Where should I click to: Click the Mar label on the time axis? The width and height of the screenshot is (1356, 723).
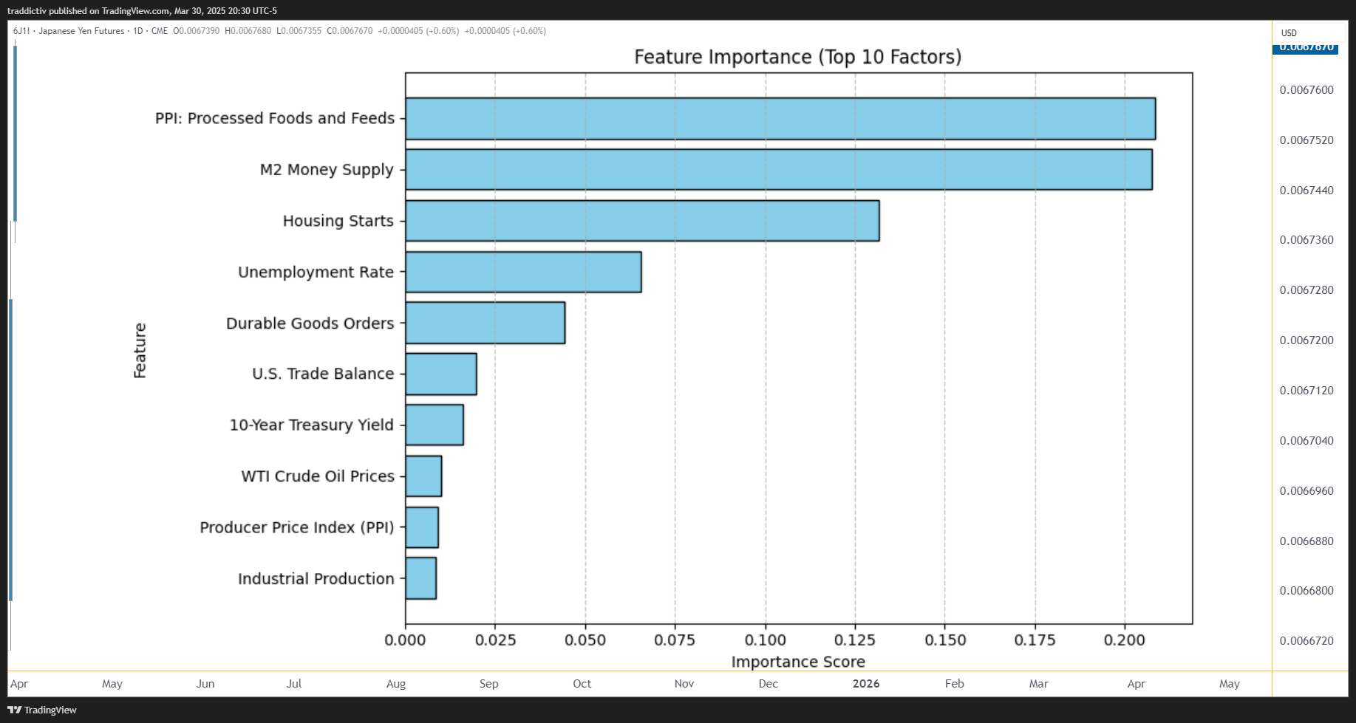coord(1039,684)
